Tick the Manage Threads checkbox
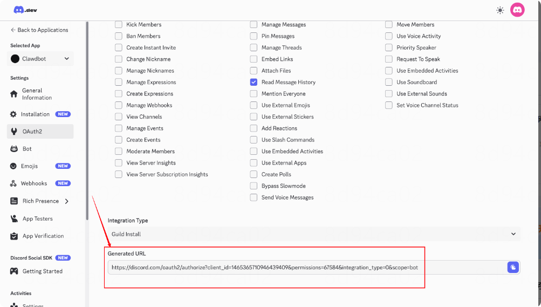 (254, 47)
